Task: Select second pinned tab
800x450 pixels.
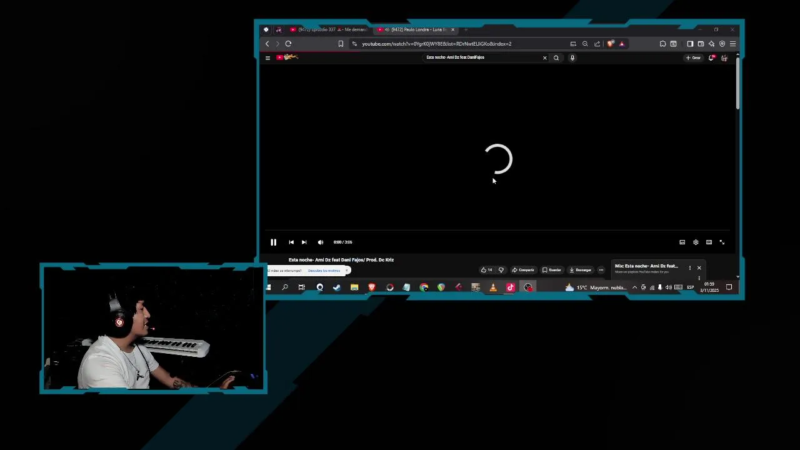Action: point(278,29)
